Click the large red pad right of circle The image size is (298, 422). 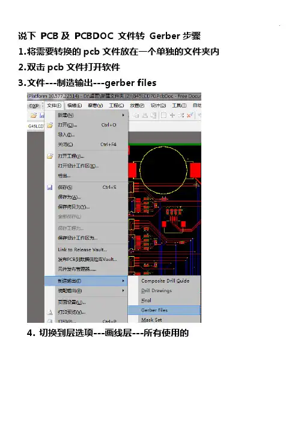[195, 170]
